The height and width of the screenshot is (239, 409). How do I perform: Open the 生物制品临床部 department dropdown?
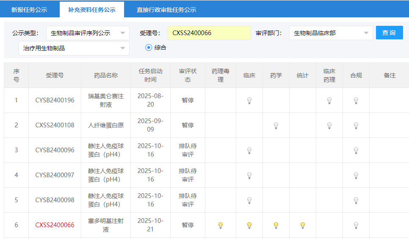(331, 33)
